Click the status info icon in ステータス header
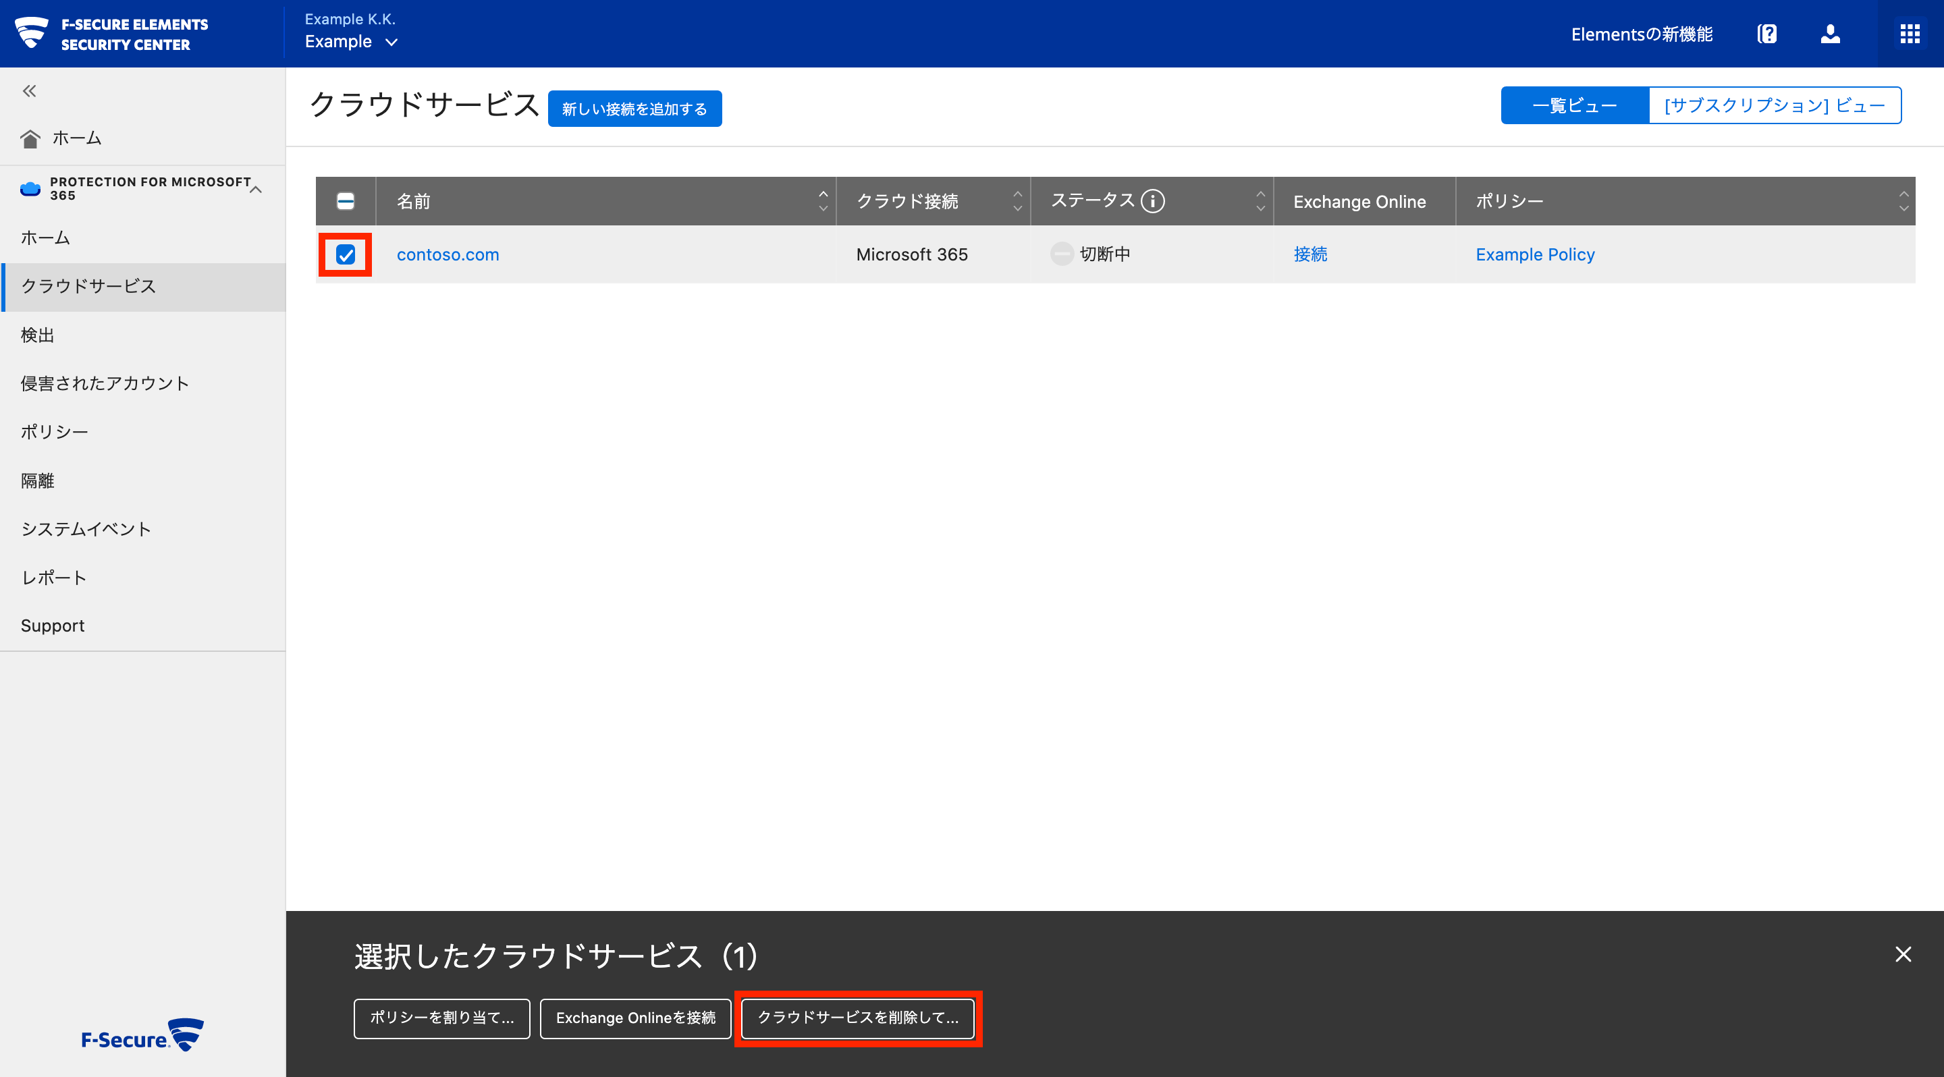The image size is (1944, 1077). (1152, 200)
